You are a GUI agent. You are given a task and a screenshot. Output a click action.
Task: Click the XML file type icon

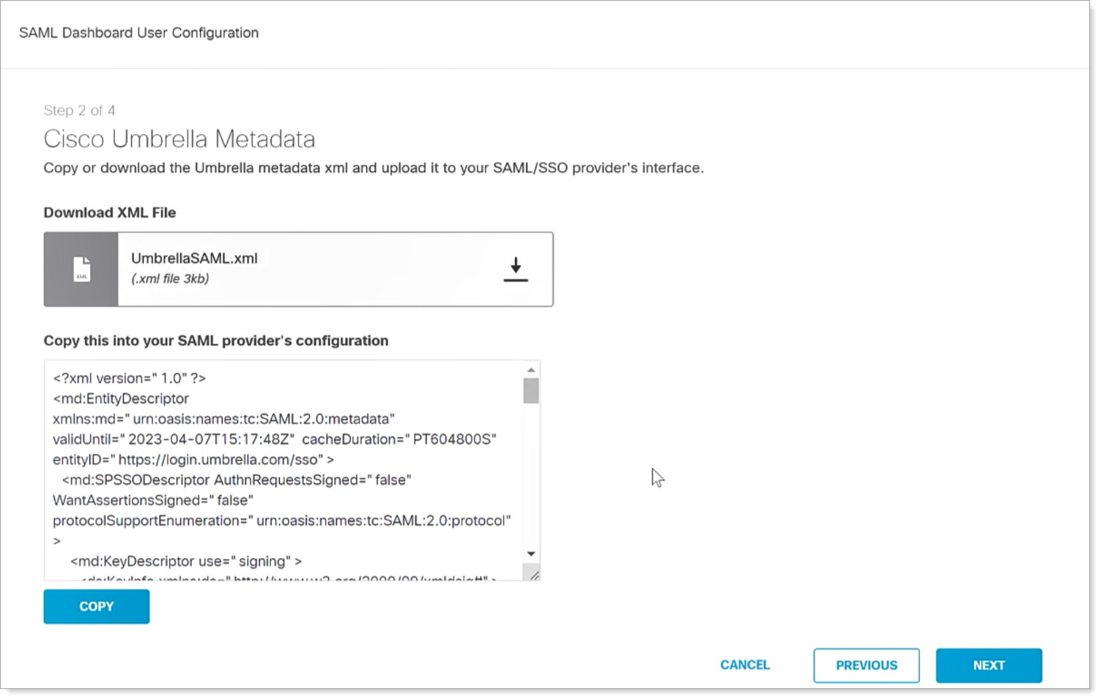pos(81,269)
